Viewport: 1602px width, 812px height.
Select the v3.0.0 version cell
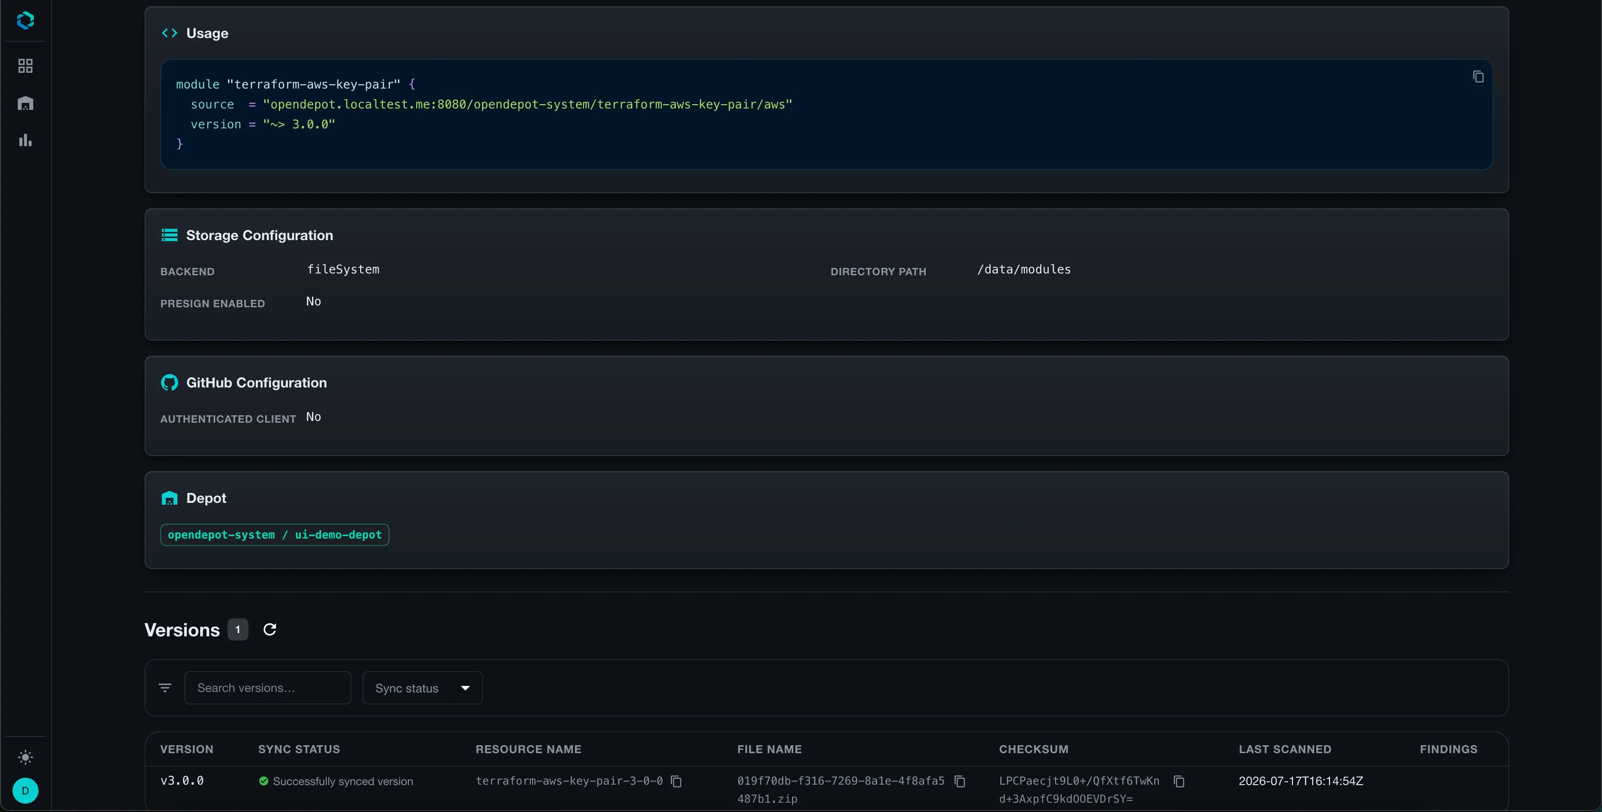tap(182, 781)
